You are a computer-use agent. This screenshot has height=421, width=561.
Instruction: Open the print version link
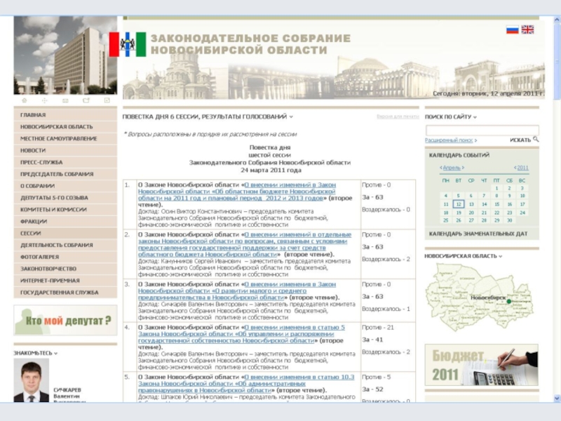[398, 116]
